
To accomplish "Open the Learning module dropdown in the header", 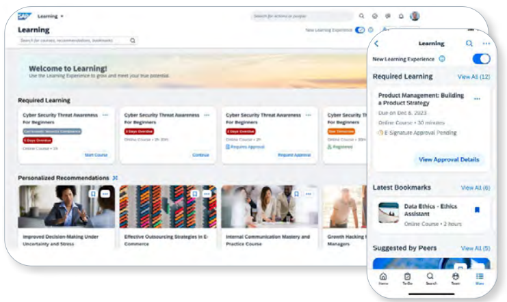I will (x=51, y=16).
